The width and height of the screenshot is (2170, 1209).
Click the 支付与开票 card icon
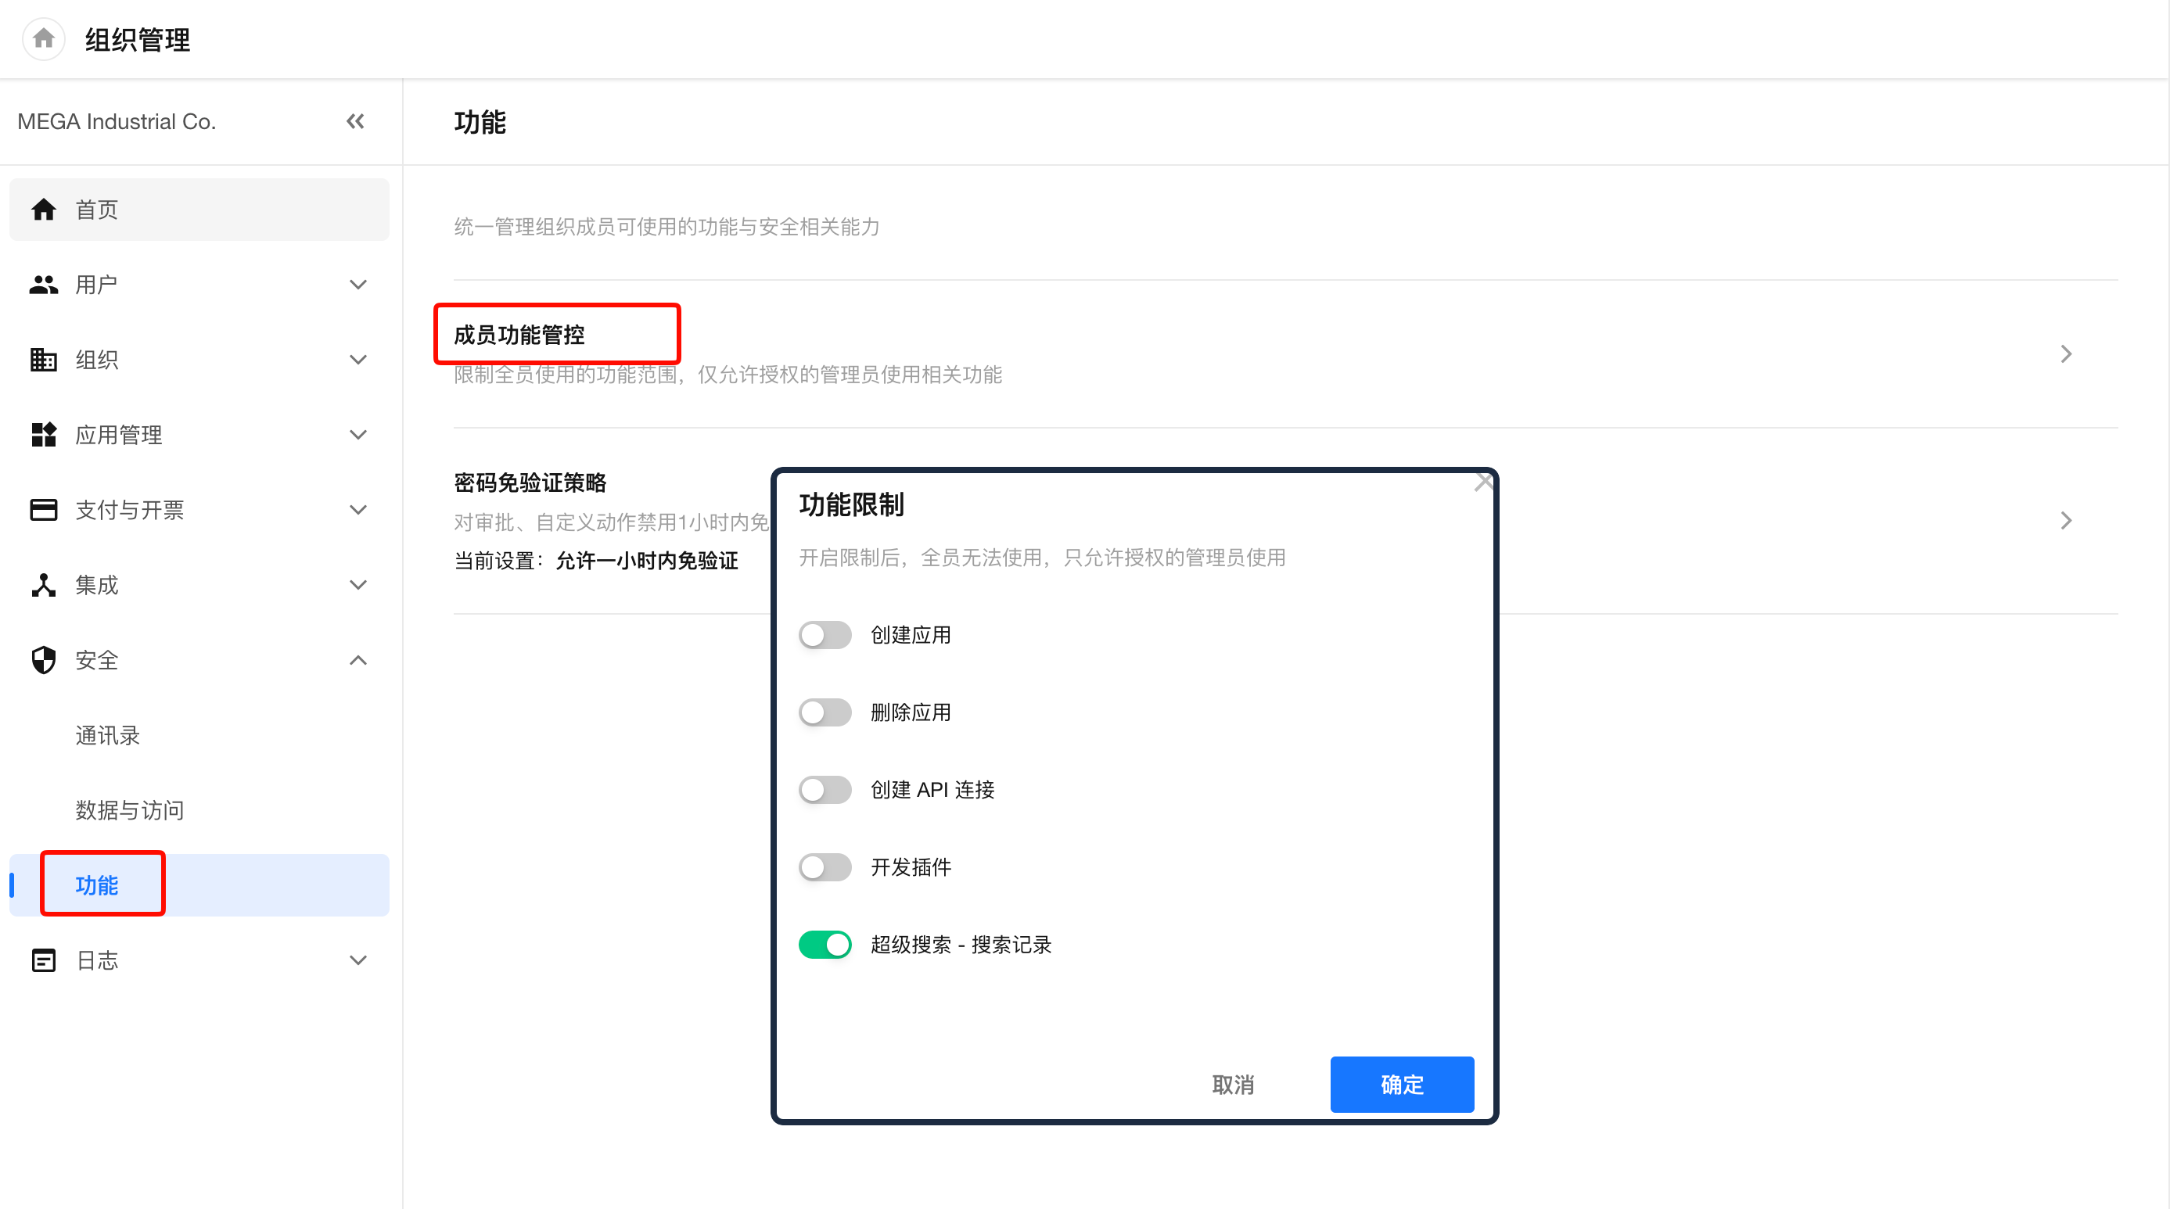[43, 509]
